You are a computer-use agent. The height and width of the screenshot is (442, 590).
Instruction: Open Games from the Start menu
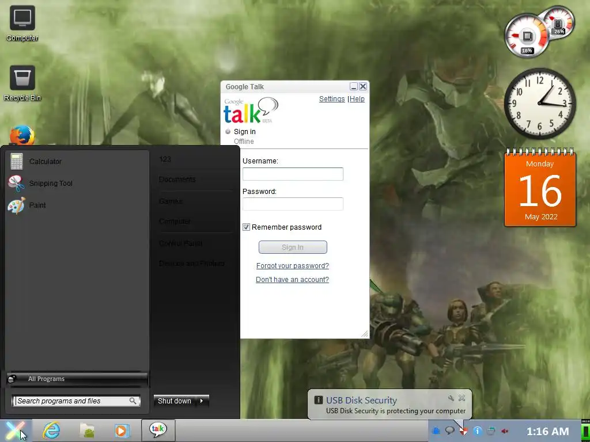click(x=171, y=201)
